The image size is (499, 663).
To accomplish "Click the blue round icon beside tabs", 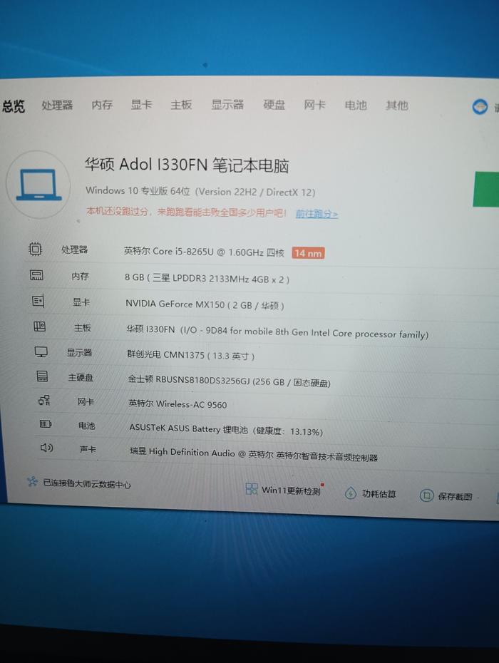I will 480,106.
